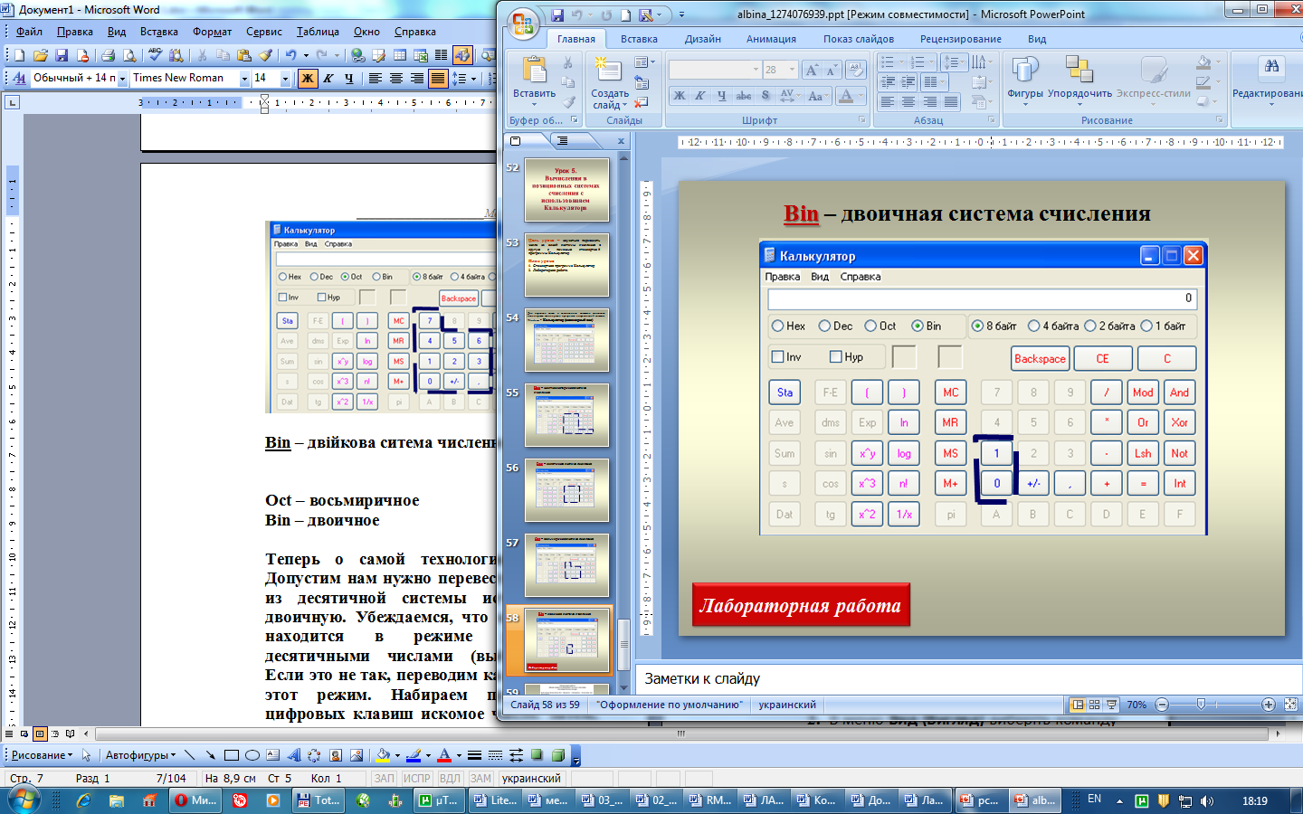Click the Columns icon in Word toolbar
The image size is (1303, 814).
tap(442, 55)
